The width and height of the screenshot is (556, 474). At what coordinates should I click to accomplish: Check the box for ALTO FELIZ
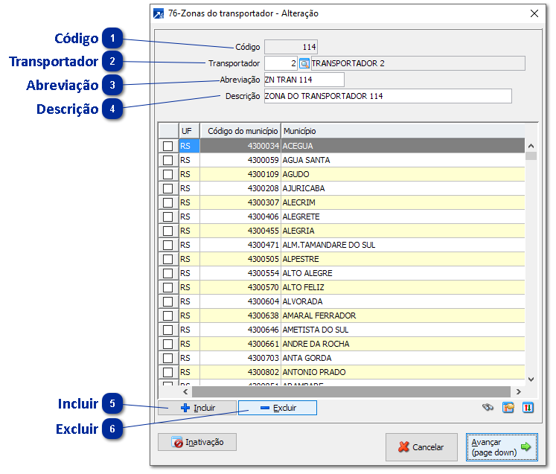pyautogui.click(x=167, y=287)
